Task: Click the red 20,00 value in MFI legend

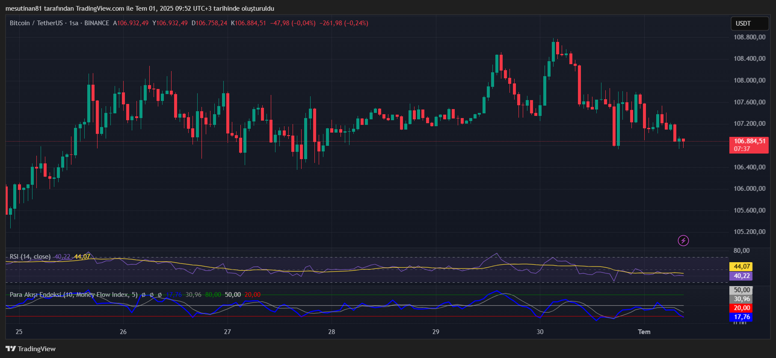Action: coord(252,295)
